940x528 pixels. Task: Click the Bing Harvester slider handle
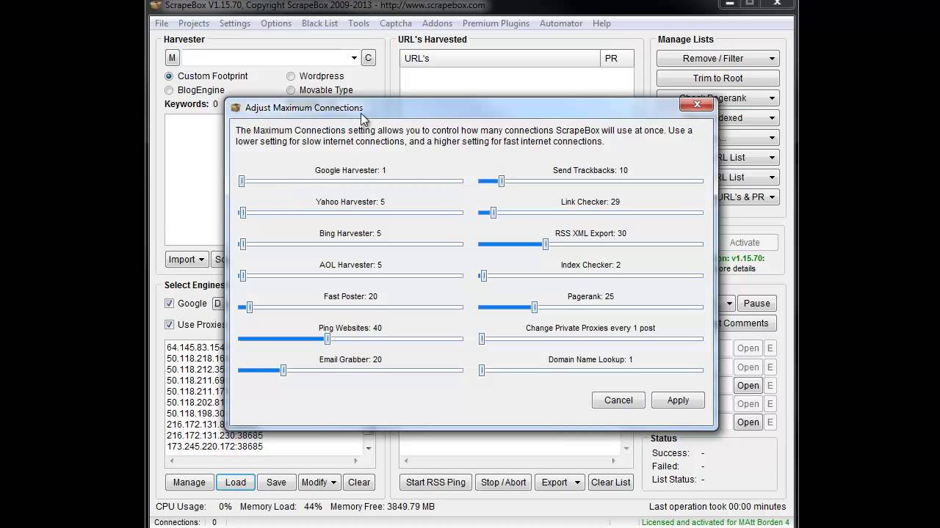tap(242, 244)
